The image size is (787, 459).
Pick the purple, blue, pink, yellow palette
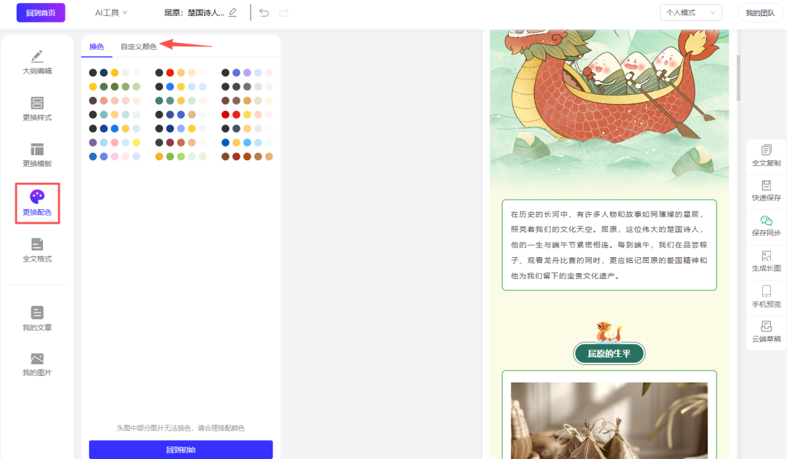[114, 143]
